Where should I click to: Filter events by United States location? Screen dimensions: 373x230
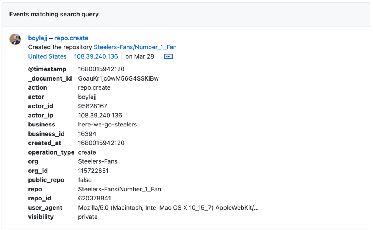coord(47,56)
